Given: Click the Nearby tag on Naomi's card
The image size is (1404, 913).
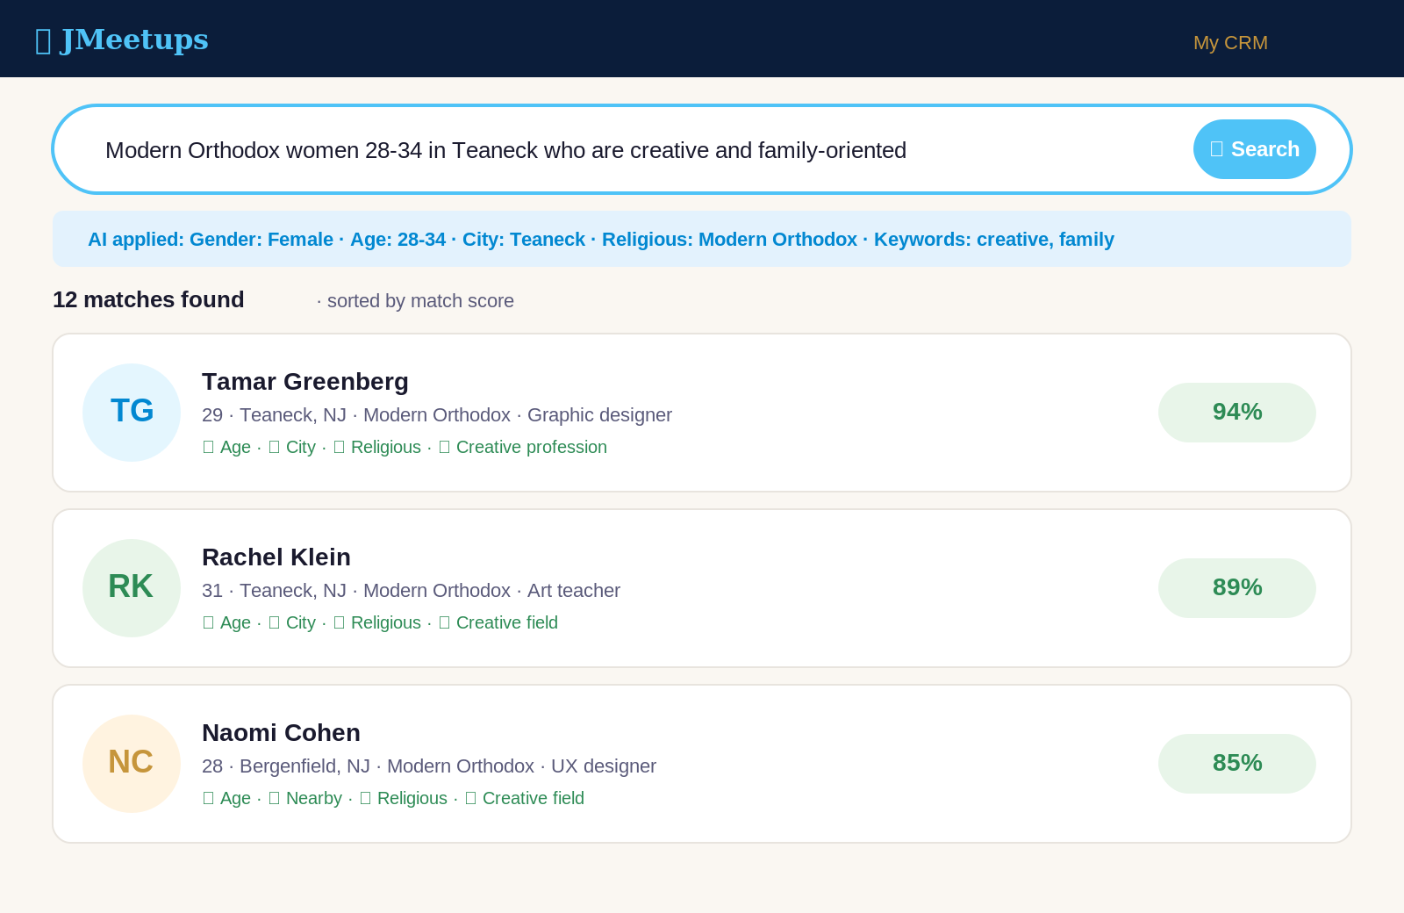Looking at the screenshot, I should (304, 798).
